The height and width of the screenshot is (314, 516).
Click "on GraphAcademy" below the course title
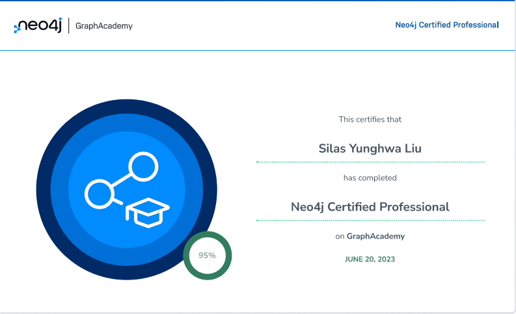(x=370, y=236)
